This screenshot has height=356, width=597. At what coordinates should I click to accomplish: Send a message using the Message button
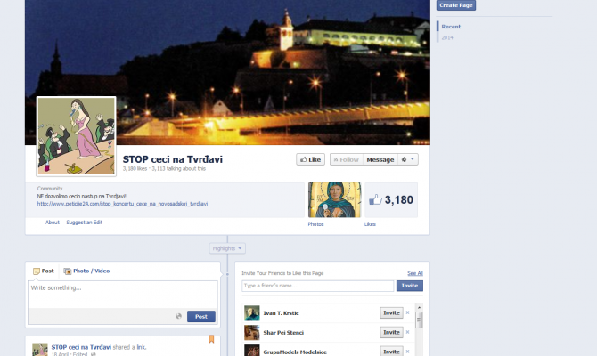point(380,159)
